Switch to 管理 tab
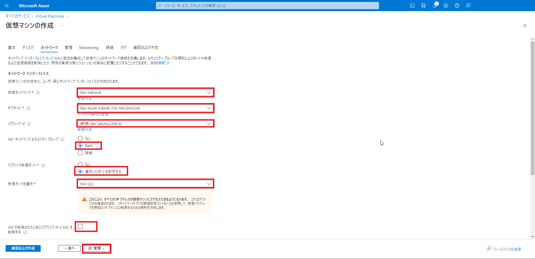This screenshot has height=259, width=535. pyautogui.click(x=69, y=48)
